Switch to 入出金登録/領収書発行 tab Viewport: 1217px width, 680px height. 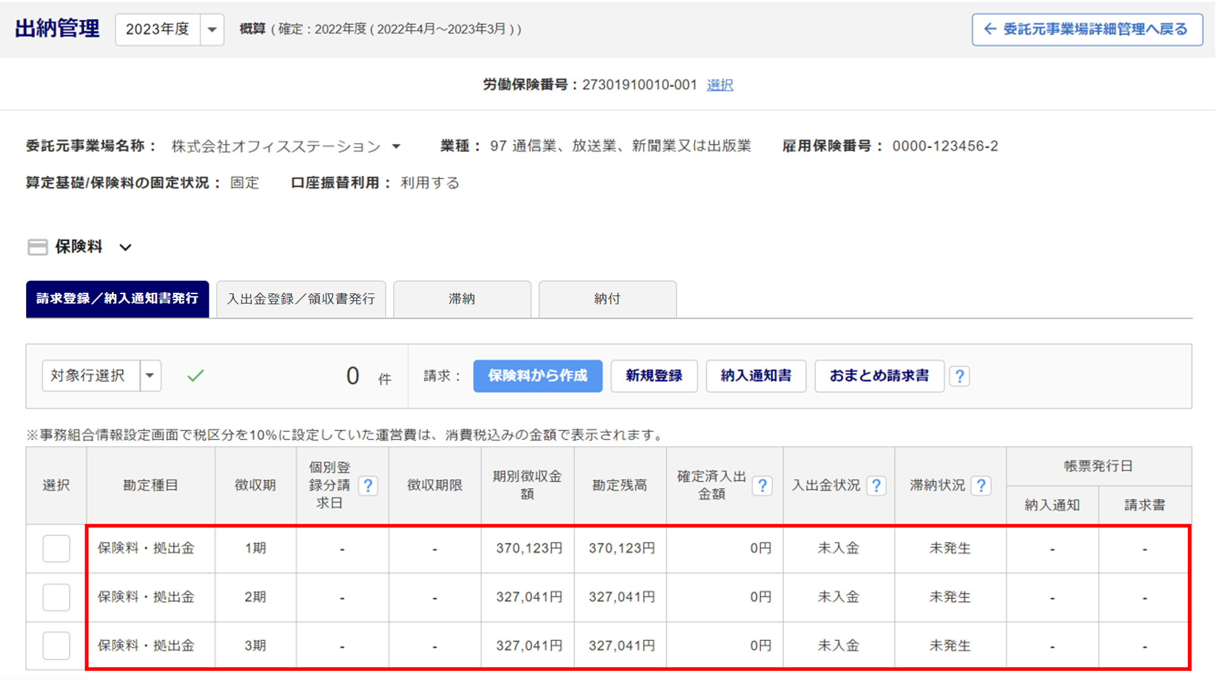(301, 299)
